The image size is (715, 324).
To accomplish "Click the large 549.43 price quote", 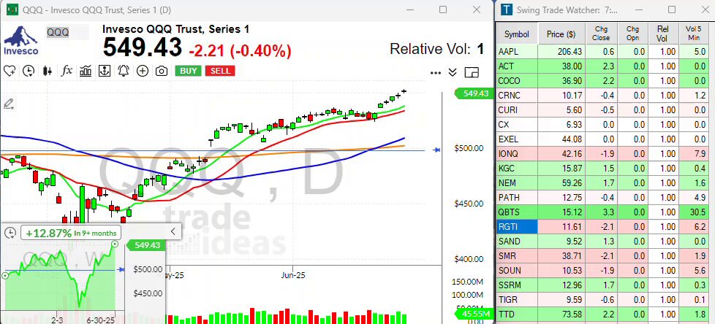I will (x=143, y=47).
